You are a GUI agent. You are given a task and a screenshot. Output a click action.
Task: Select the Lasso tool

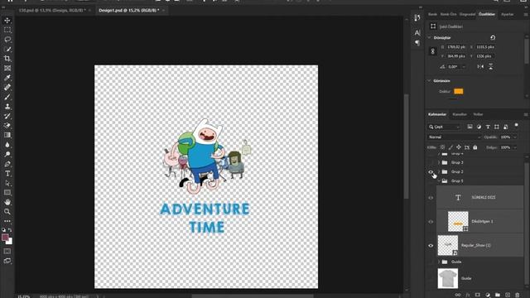click(7, 40)
